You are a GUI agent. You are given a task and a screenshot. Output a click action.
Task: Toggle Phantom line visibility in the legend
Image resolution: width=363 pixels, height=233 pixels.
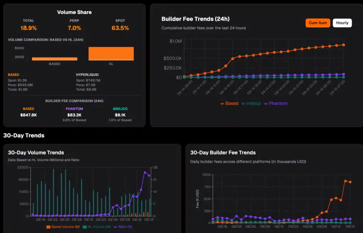point(277,103)
